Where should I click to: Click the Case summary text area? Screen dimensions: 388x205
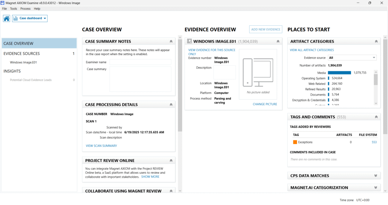pos(140,79)
